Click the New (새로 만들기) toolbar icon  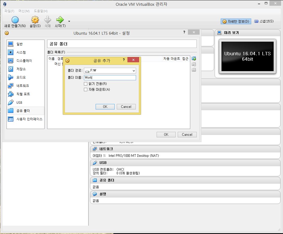click(x=15, y=20)
